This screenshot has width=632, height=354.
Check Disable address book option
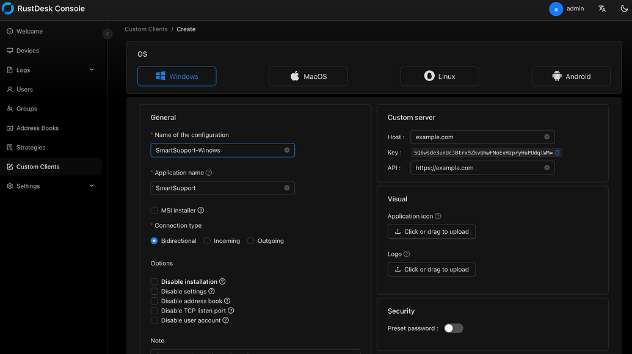154,301
